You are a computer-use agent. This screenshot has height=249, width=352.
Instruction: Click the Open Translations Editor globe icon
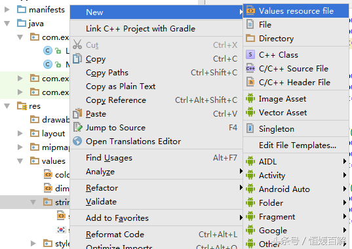coord(77,141)
